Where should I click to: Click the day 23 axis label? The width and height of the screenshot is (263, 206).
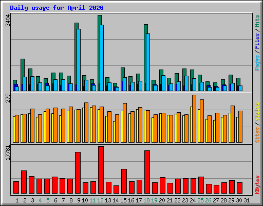[185, 200]
